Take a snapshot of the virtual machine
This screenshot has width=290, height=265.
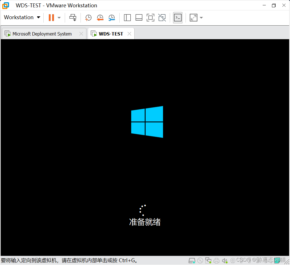click(x=88, y=17)
